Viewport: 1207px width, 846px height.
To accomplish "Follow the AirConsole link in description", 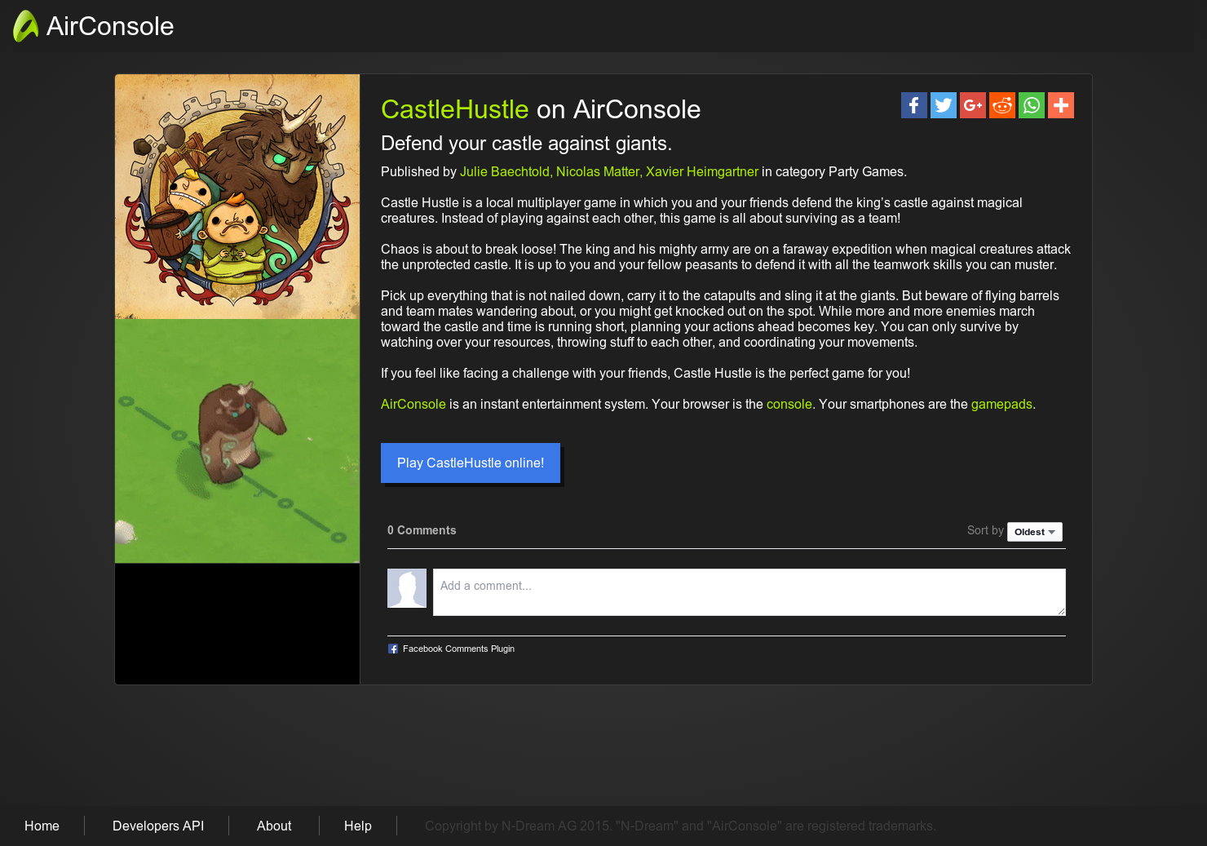I will (x=413, y=404).
